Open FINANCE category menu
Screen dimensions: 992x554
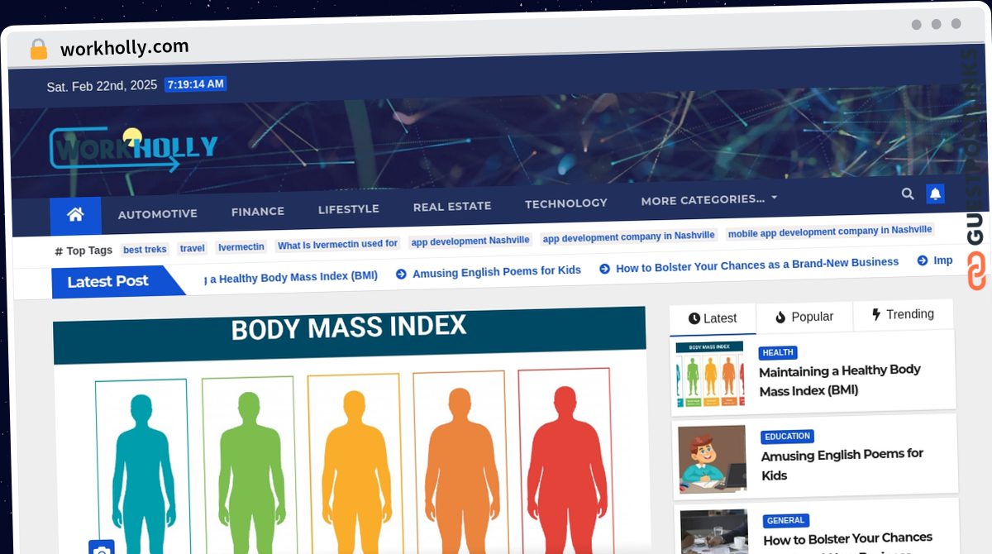coord(258,212)
